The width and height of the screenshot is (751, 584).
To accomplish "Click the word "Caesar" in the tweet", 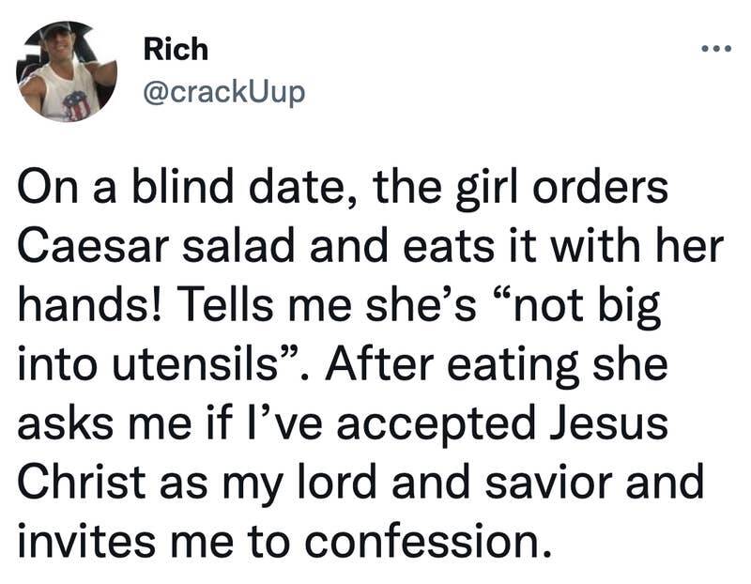I will [82, 248].
